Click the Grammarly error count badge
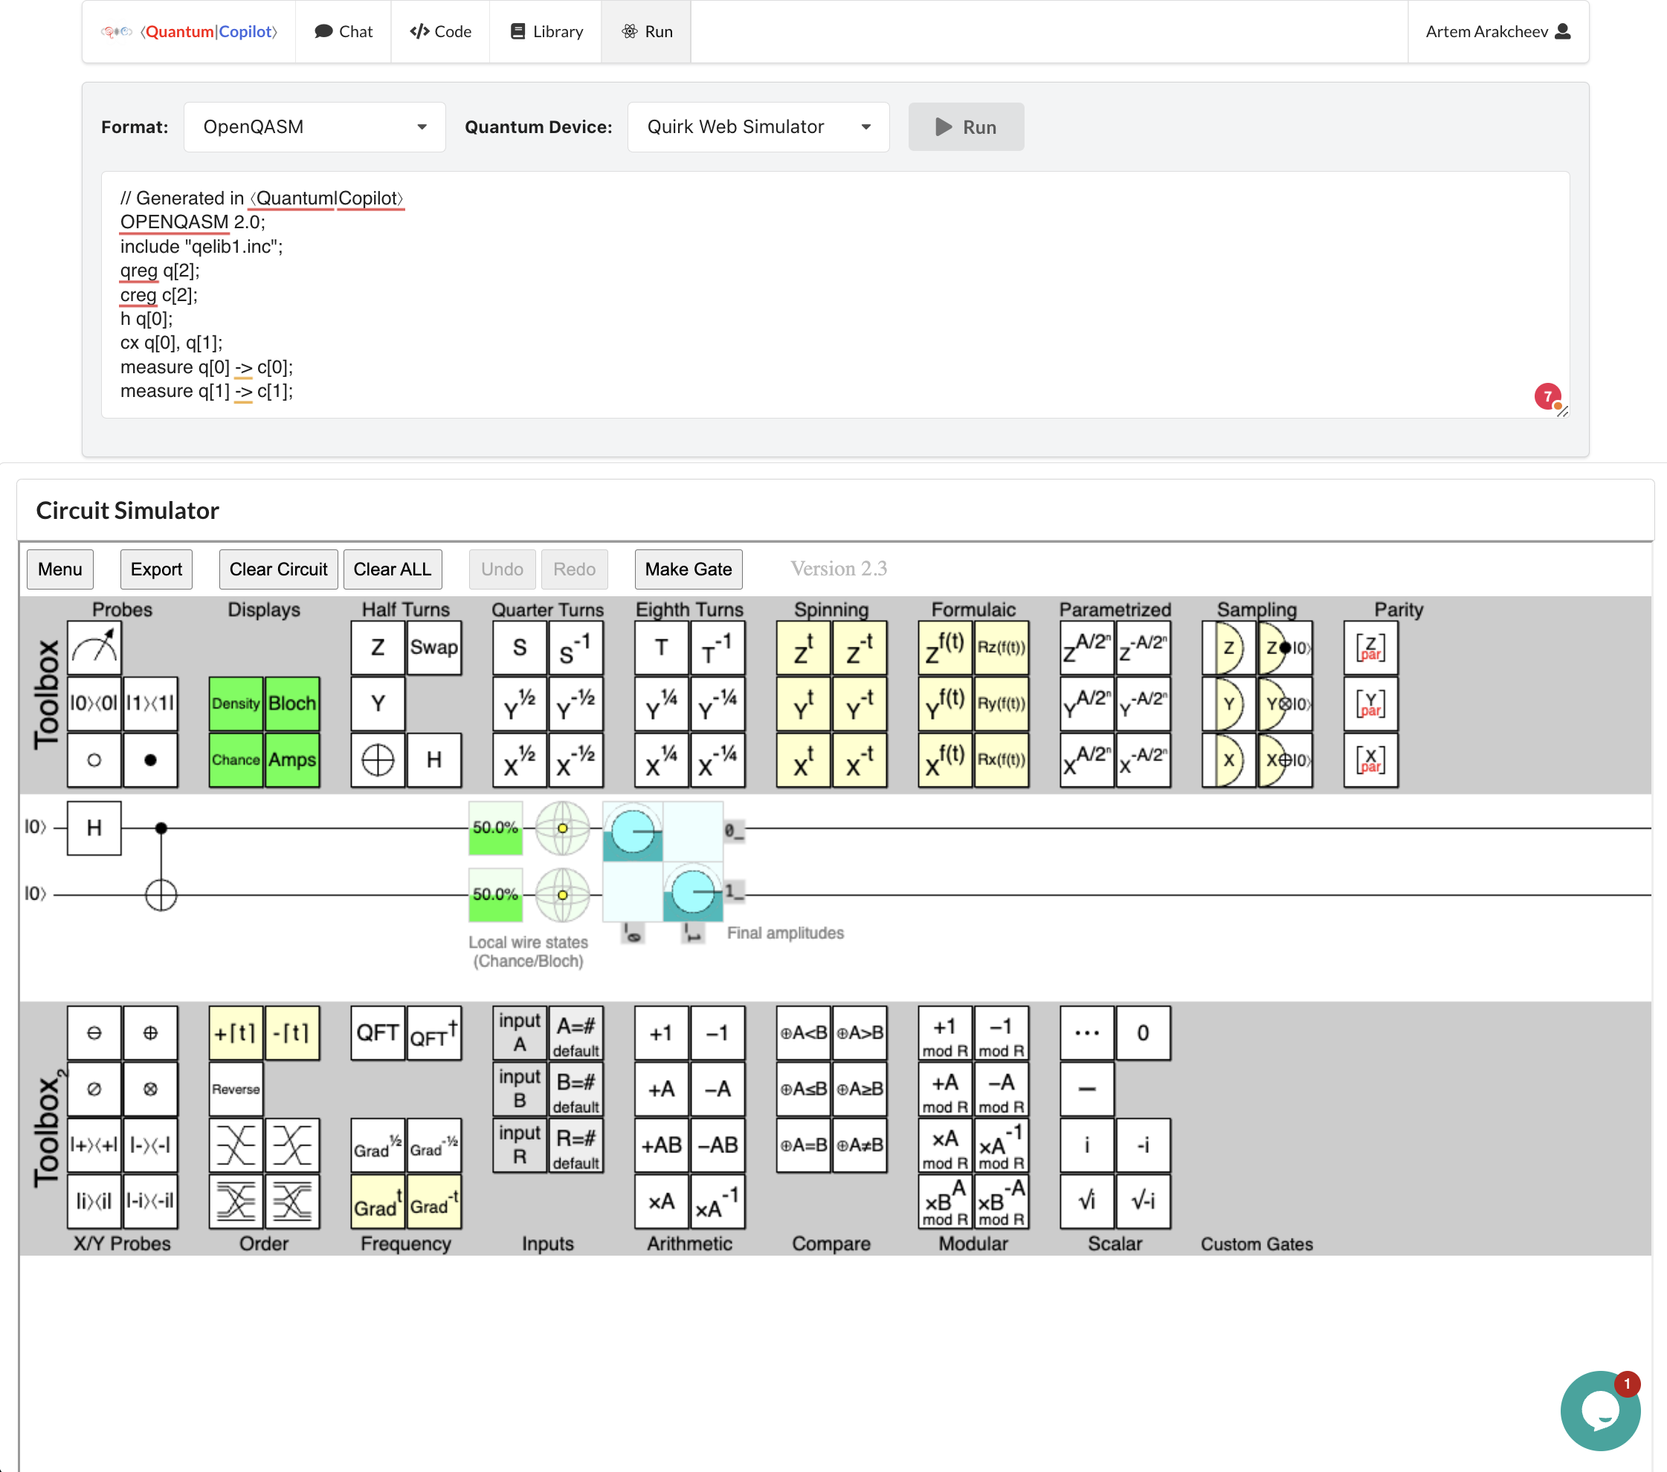1667x1472 pixels. click(x=1548, y=397)
